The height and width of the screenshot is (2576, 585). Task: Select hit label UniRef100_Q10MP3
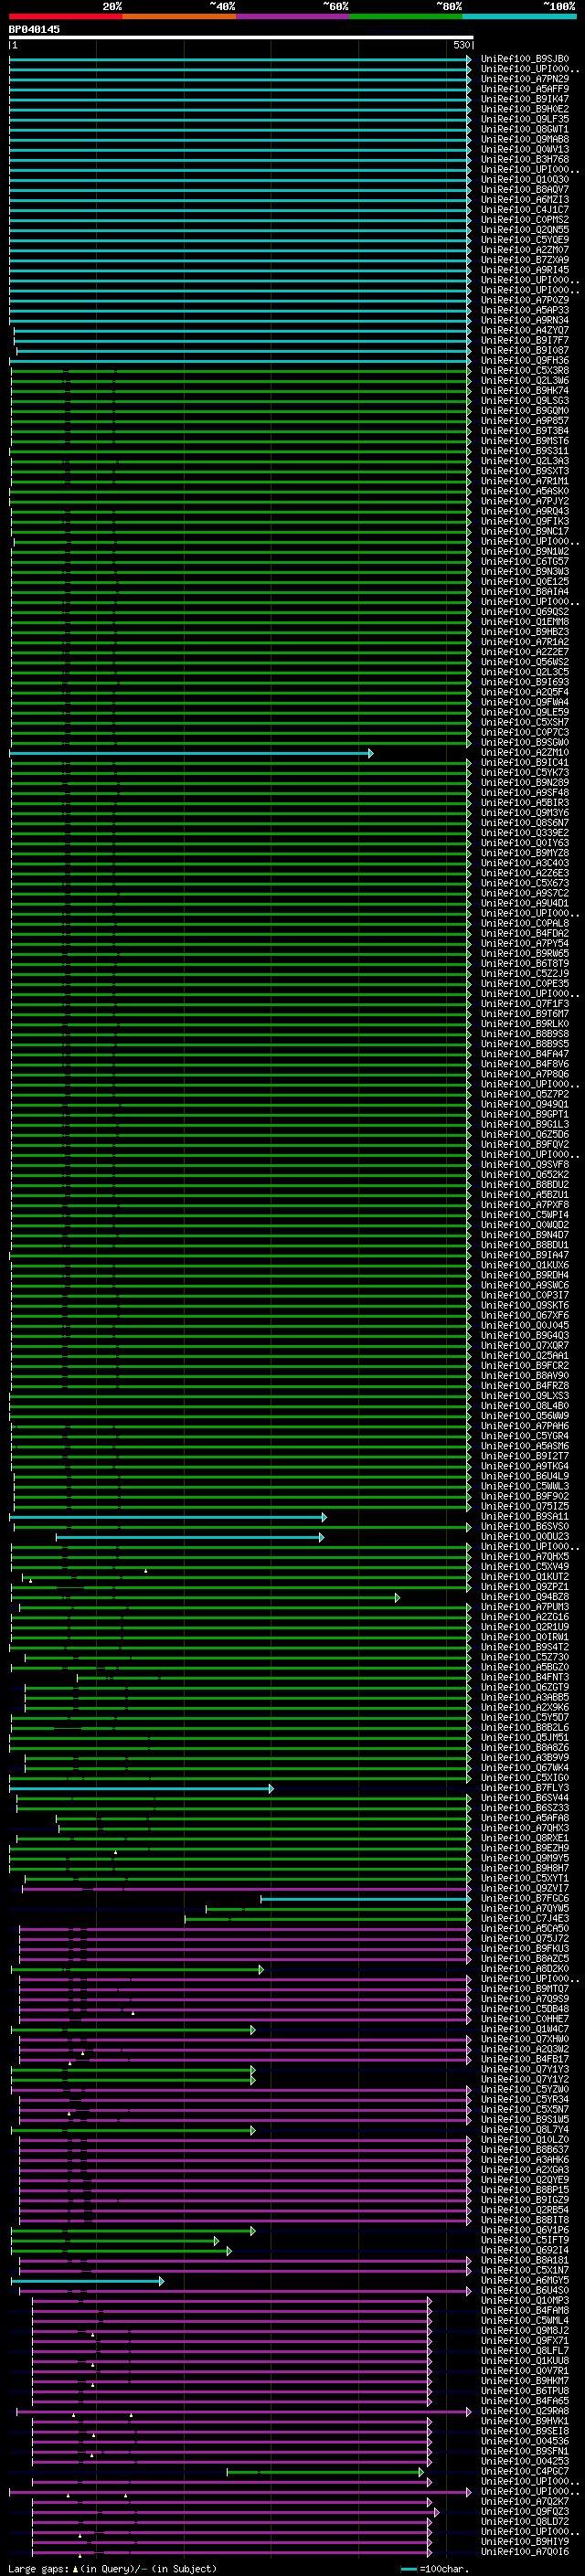click(525, 2301)
